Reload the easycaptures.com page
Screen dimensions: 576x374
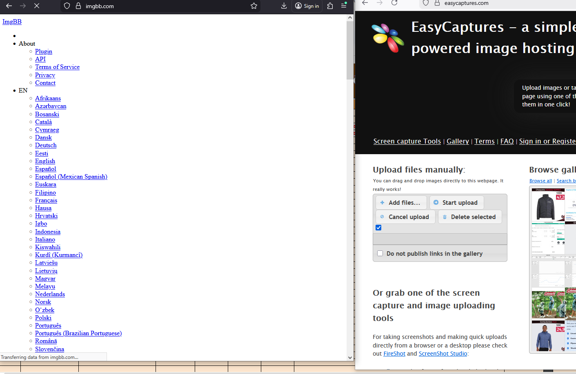click(x=394, y=3)
